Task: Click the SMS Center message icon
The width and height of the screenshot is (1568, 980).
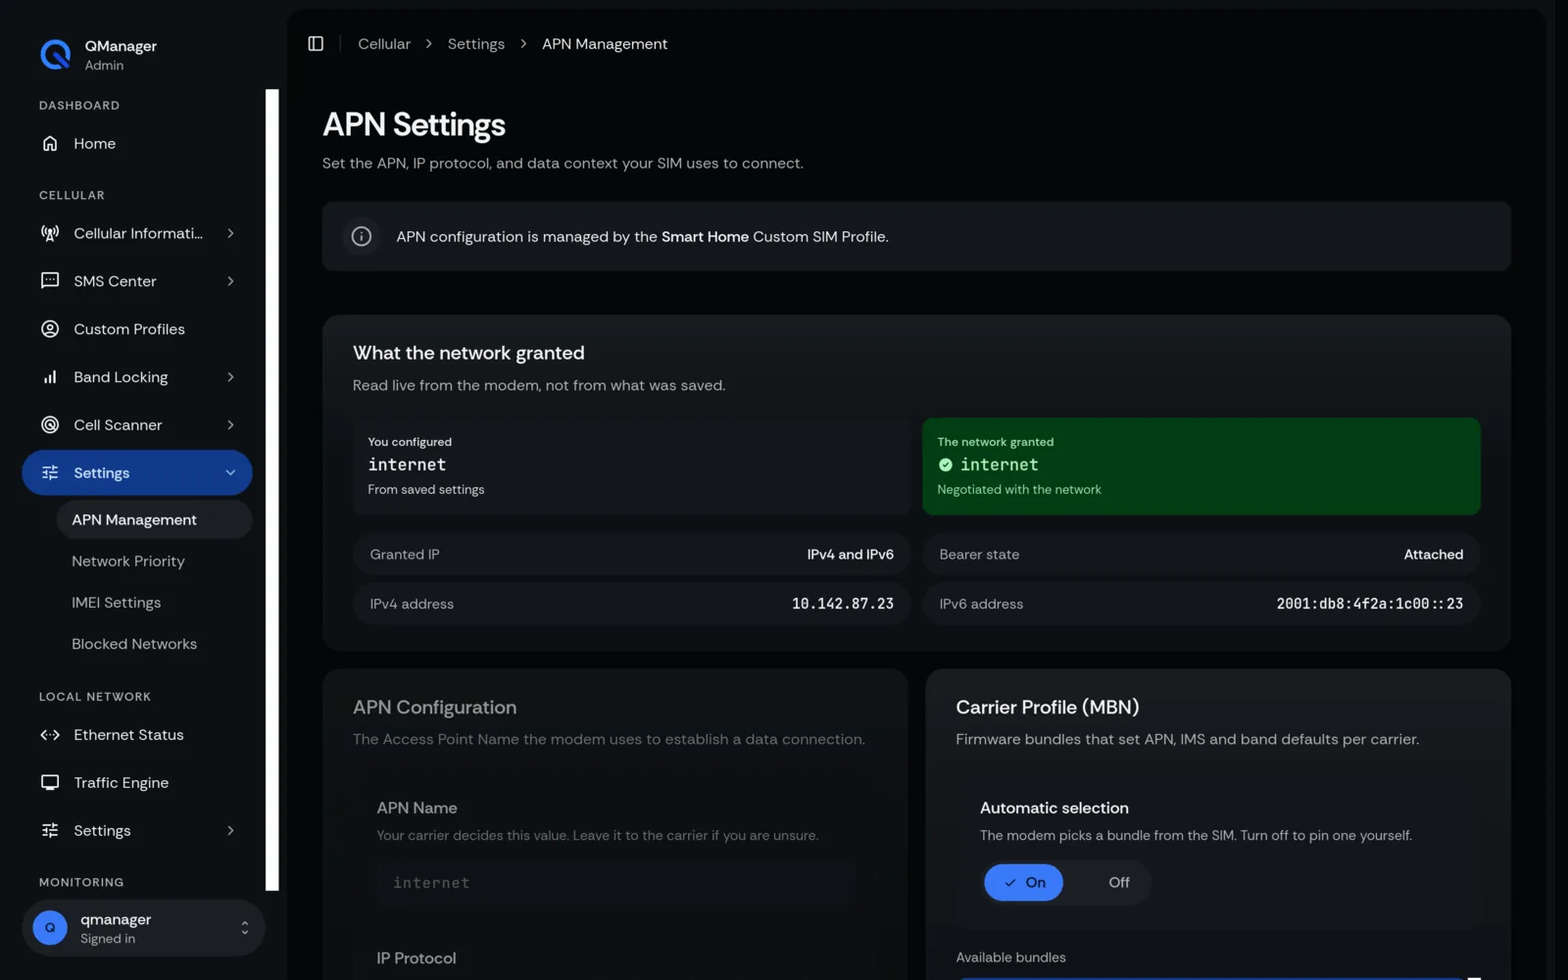Action: [x=50, y=281]
